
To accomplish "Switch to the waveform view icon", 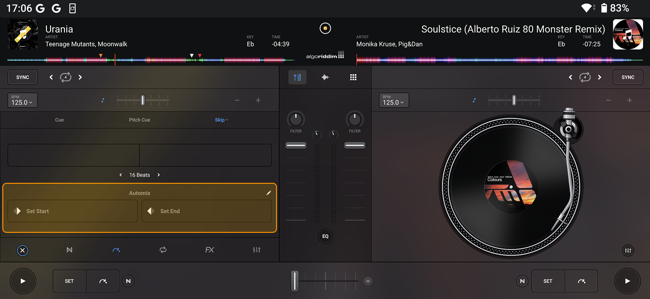I will tap(325, 77).
